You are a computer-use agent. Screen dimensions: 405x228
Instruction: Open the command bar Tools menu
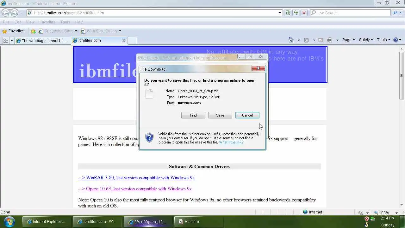tap(383, 40)
